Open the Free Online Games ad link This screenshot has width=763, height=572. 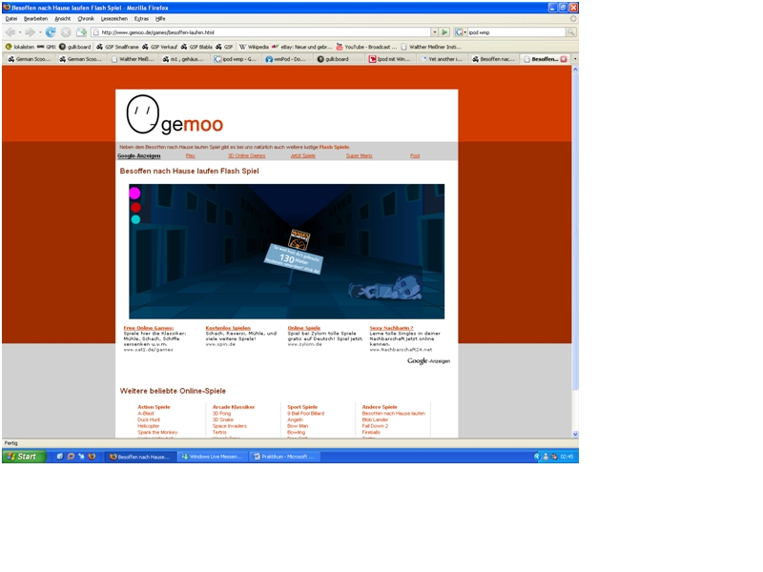click(x=149, y=328)
